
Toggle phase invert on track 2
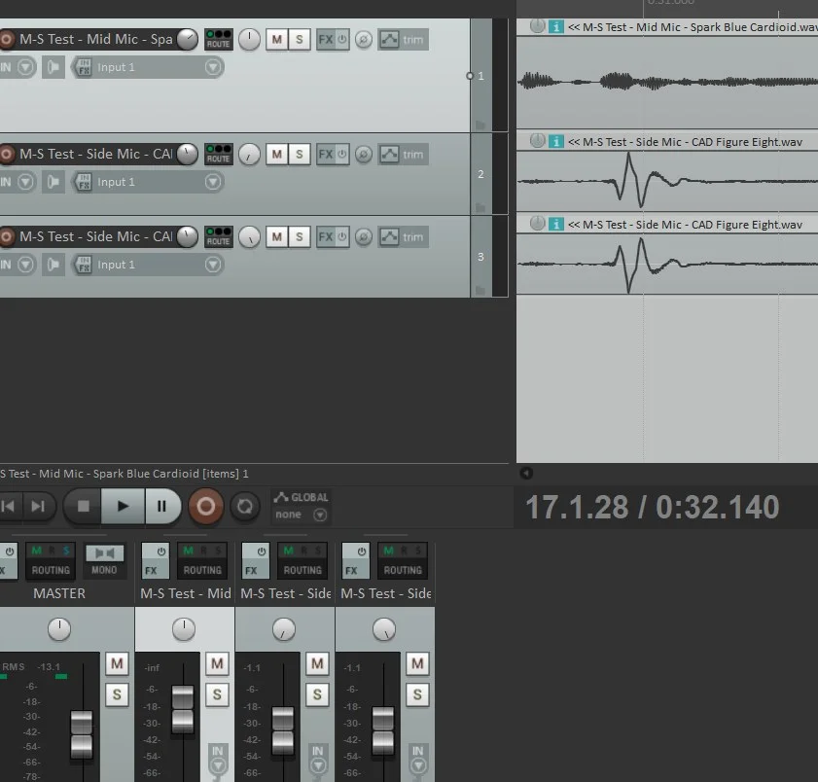coord(363,154)
